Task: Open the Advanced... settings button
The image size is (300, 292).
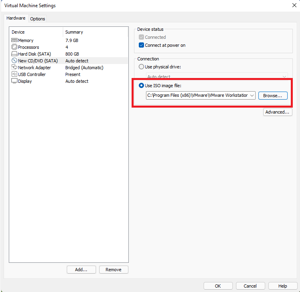Action: tap(278, 112)
